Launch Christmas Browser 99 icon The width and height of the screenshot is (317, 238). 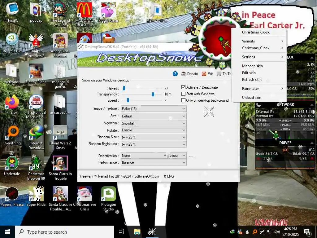[36, 168]
